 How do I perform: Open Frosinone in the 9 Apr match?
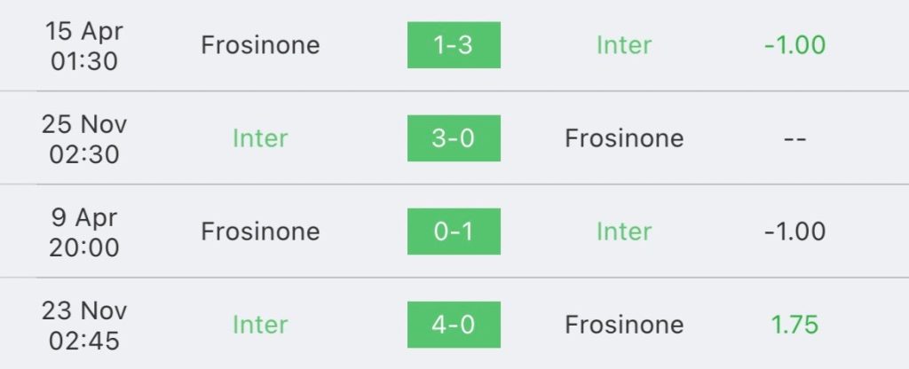pyautogui.click(x=260, y=232)
